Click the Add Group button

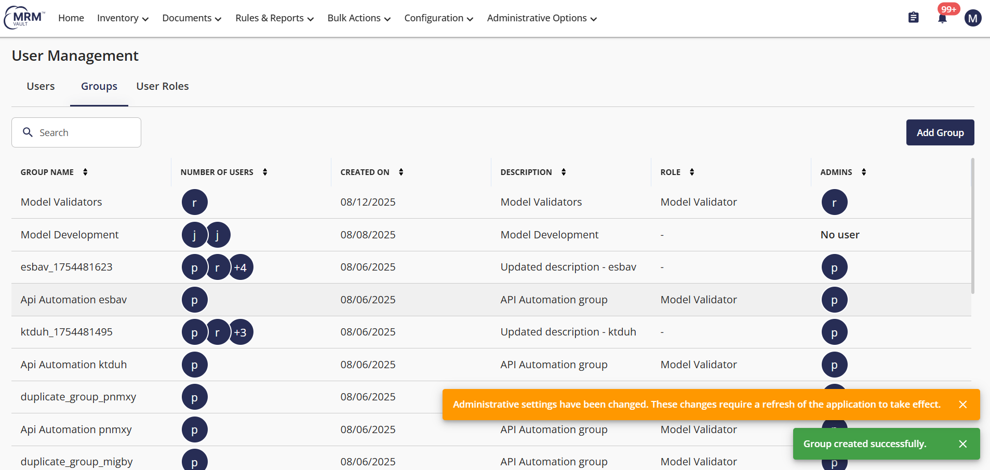coord(940,132)
